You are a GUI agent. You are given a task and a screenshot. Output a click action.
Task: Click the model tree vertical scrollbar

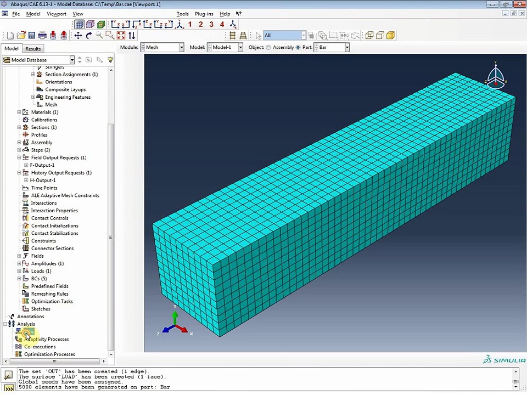click(111, 237)
